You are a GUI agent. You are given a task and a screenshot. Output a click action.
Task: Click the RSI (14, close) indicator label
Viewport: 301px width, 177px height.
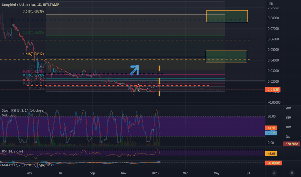[x=12, y=151]
